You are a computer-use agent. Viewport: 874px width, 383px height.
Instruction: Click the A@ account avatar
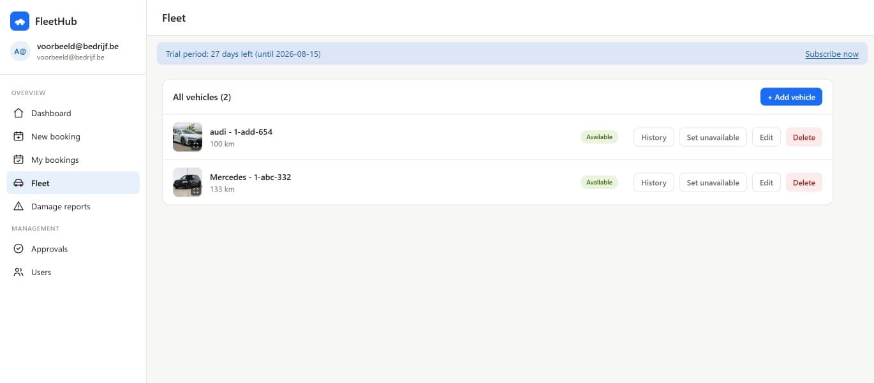tap(20, 51)
